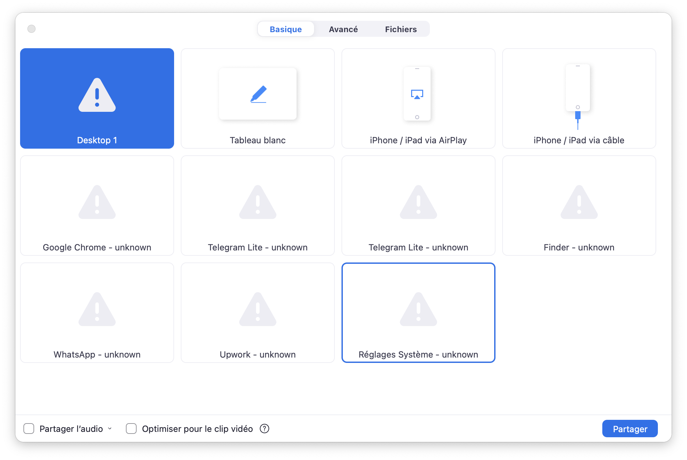The image size is (687, 460).
Task: Select the Basique tab
Action: click(286, 29)
